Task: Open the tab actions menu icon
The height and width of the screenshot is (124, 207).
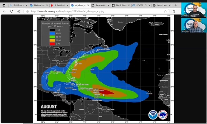Action: point(4,5)
